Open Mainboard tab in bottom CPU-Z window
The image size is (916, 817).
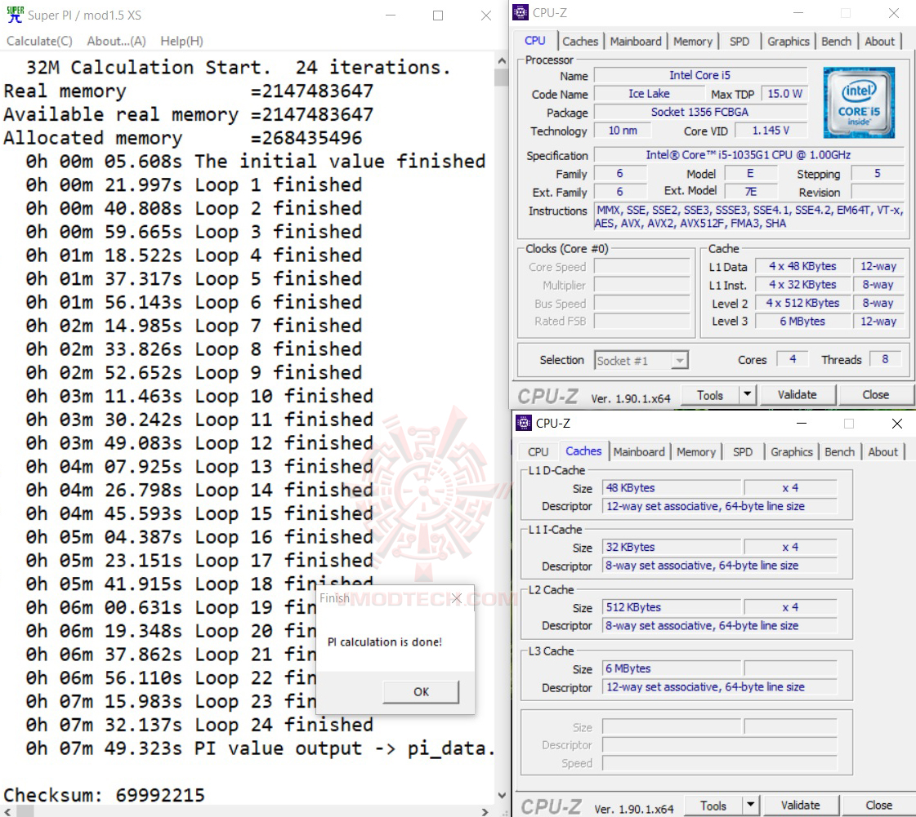click(x=639, y=452)
